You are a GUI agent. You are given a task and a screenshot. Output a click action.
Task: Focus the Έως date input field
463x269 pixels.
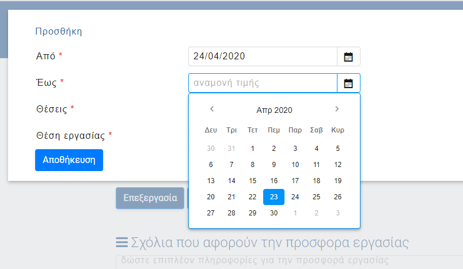click(x=263, y=83)
